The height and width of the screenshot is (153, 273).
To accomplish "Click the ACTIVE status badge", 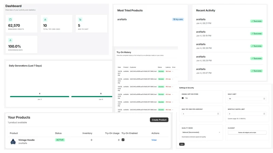I will point(60,140).
